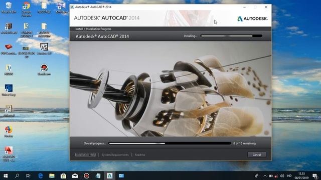
Task: Minimize the AutoCAD installer window
Action: [x=244, y=7]
